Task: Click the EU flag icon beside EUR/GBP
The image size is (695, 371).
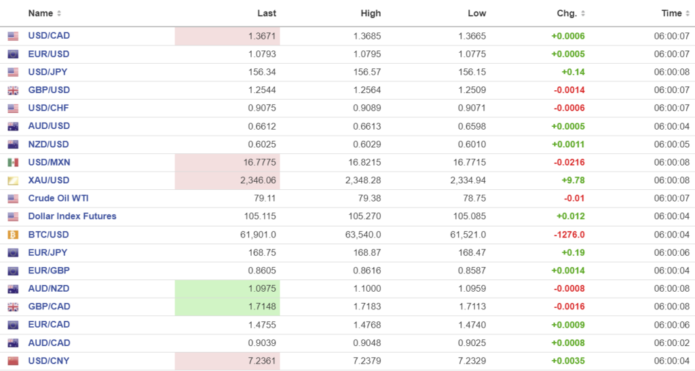Action: [13, 271]
